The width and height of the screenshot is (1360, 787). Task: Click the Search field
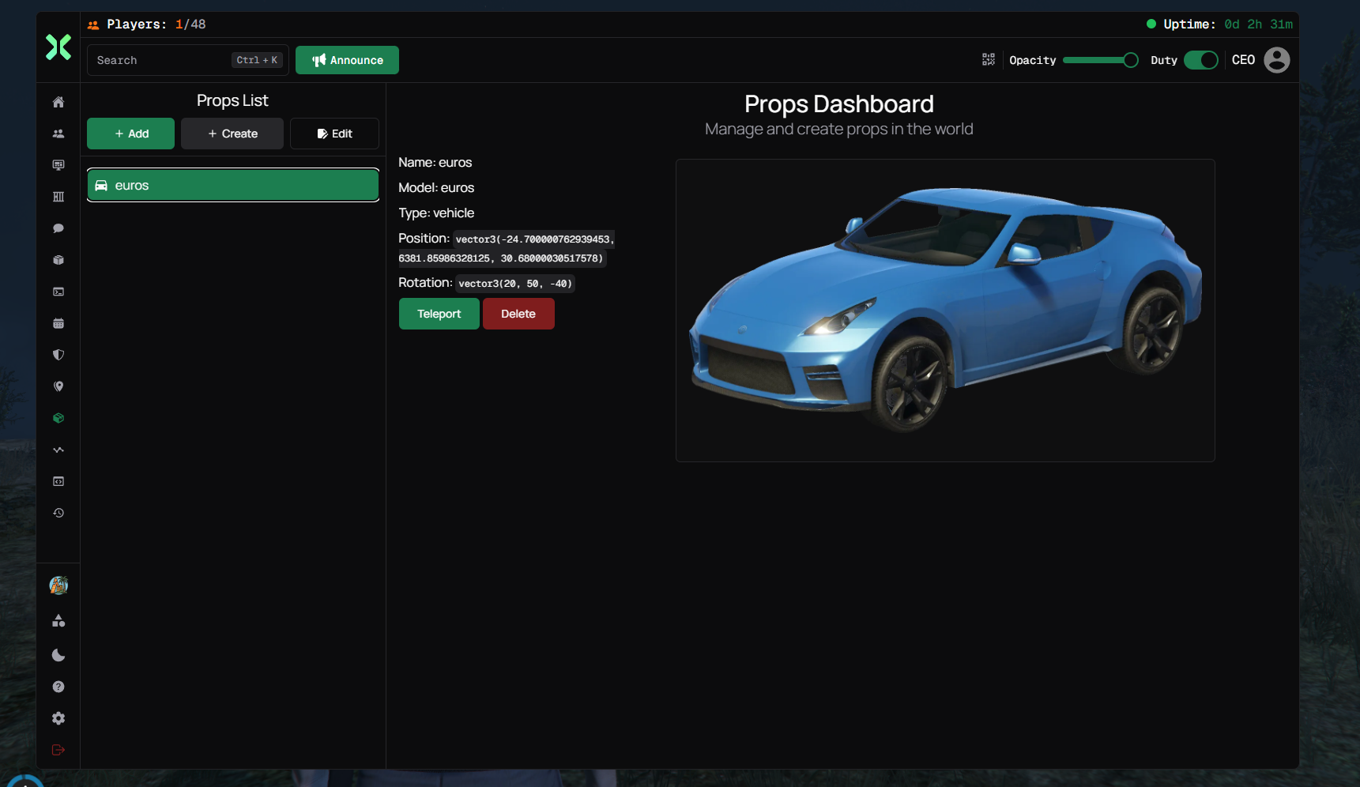(x=188, y=60)
